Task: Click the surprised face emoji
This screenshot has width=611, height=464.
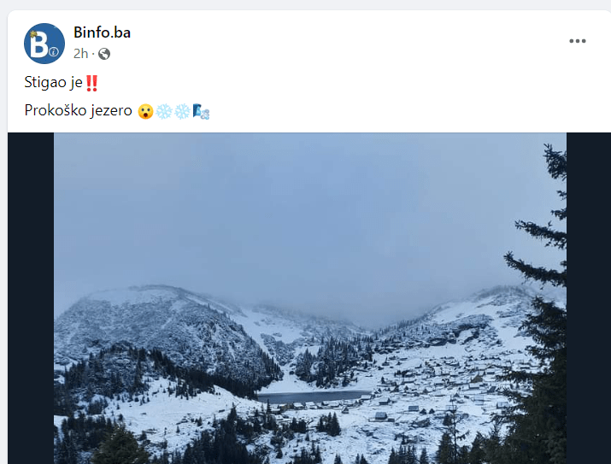Action: coord(145,111)
